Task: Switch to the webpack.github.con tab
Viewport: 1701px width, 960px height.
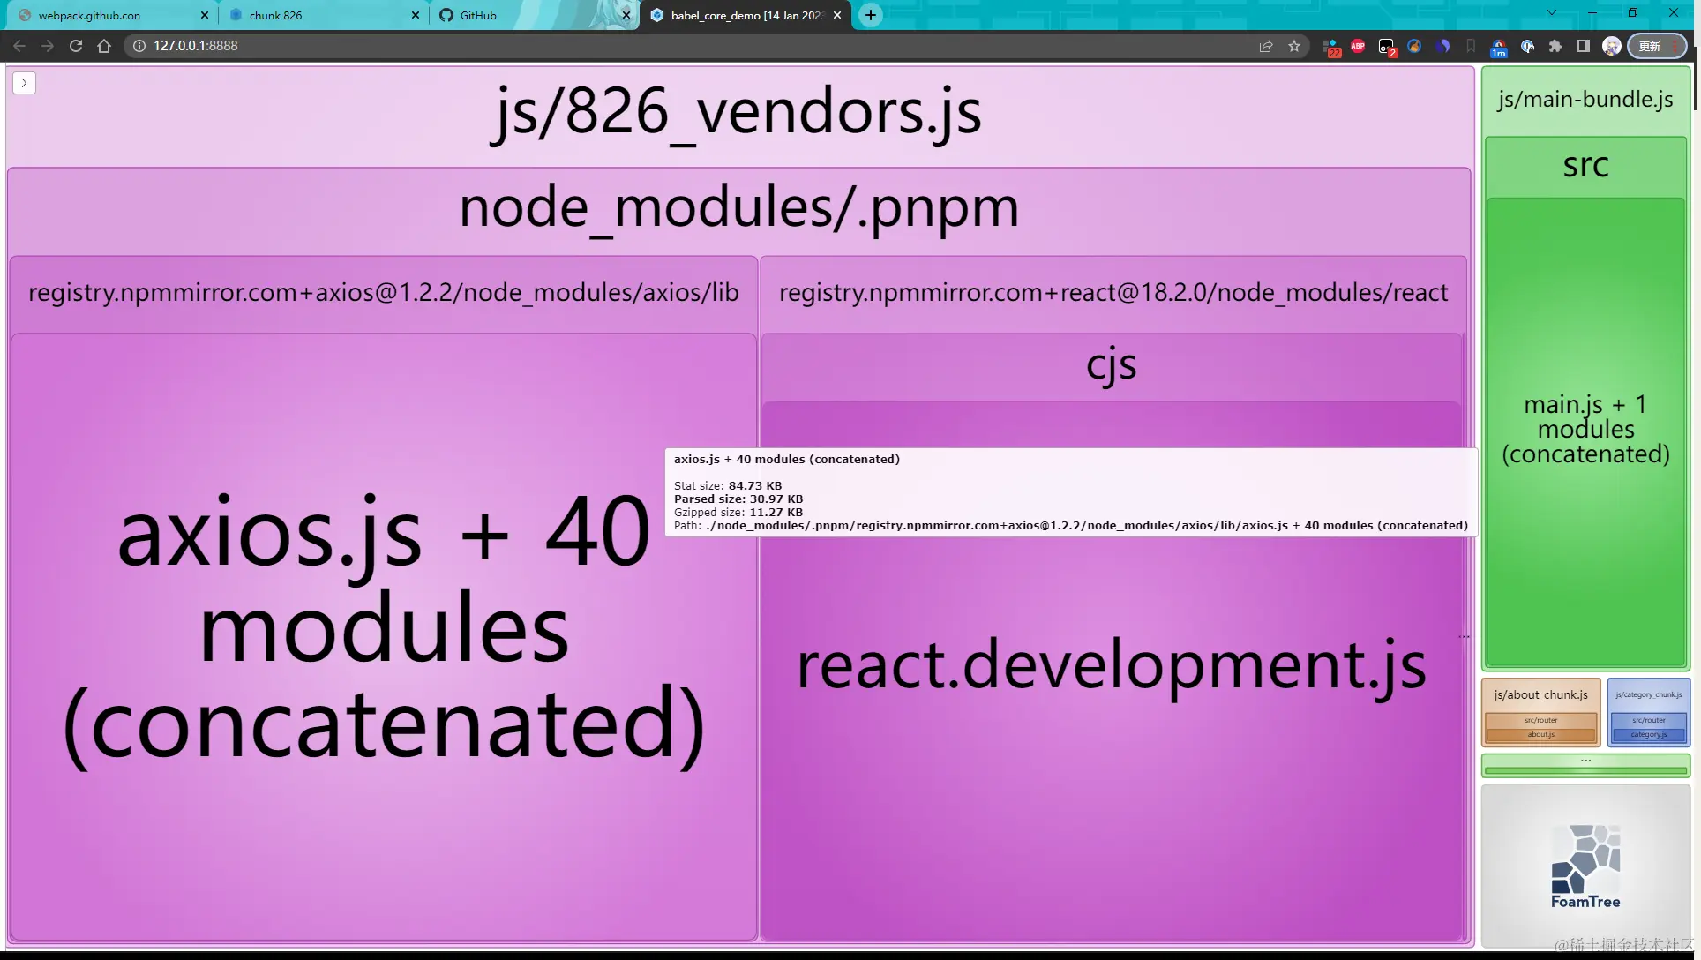Action: pyautogui.click(x=89, y=15)
